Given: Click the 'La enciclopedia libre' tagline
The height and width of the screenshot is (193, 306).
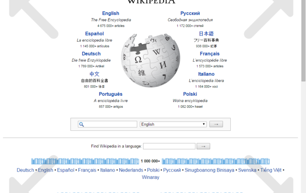Looking at the screenshot, I should 94,40.
